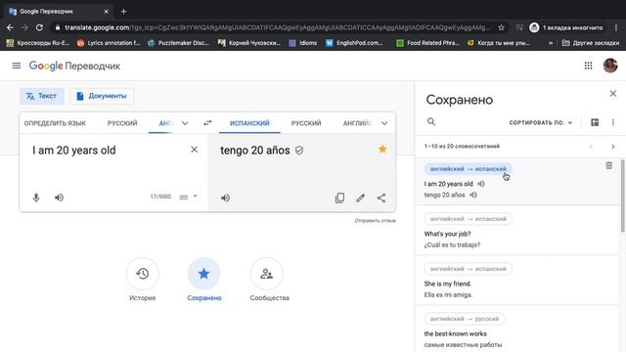Image resolution: width=626 pixels, height=352 pixels.
Task: Show more bookmarks with the chevron
Action: coord(551,43)
